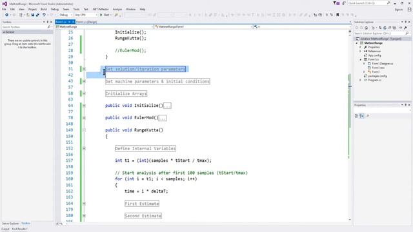The width and height of the screenshot is (413, 232).
Task: Select App.config in Solution Explorer
Action: [374, 55]
